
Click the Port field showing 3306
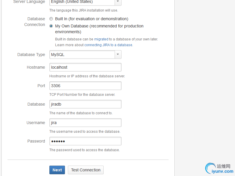pos(85,86)
